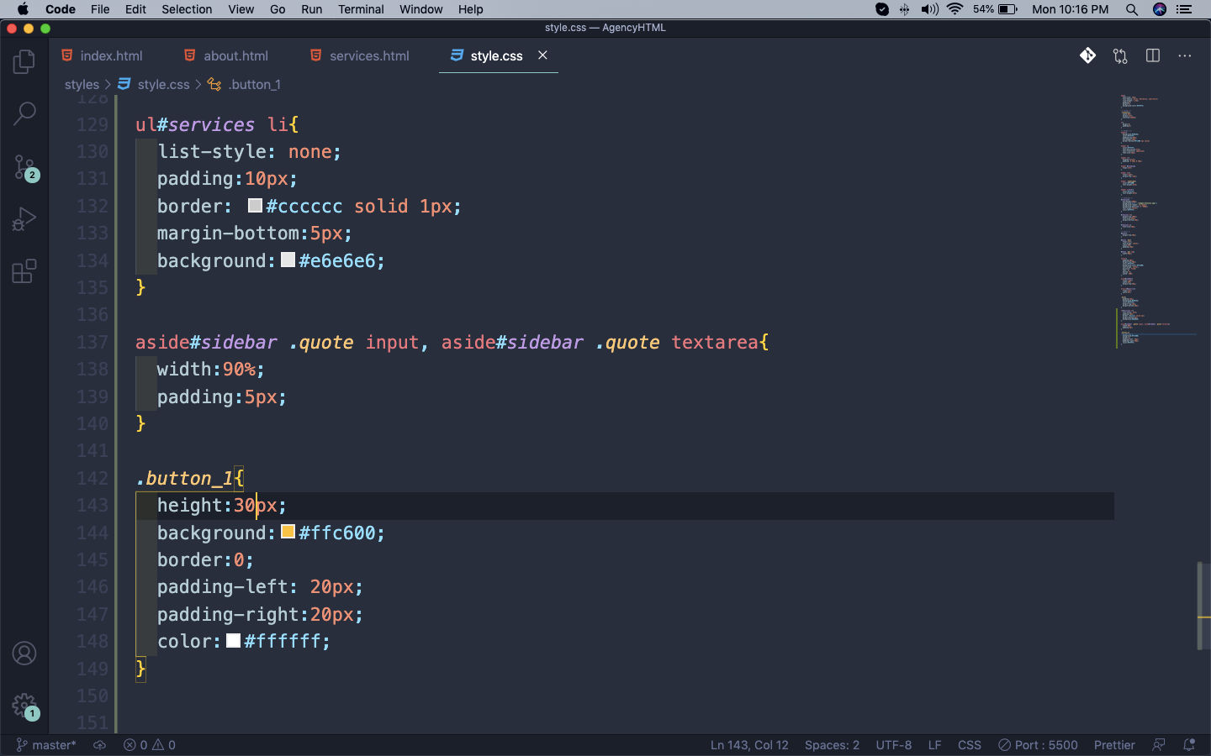Click the git source control diamond icon

click(x=1087, y=55)
